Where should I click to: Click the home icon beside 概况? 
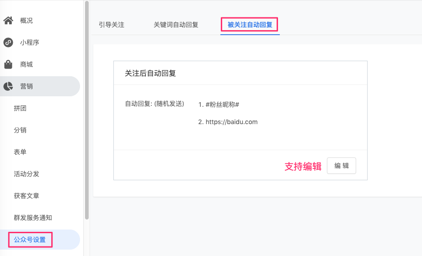click(x=8, y=21)
